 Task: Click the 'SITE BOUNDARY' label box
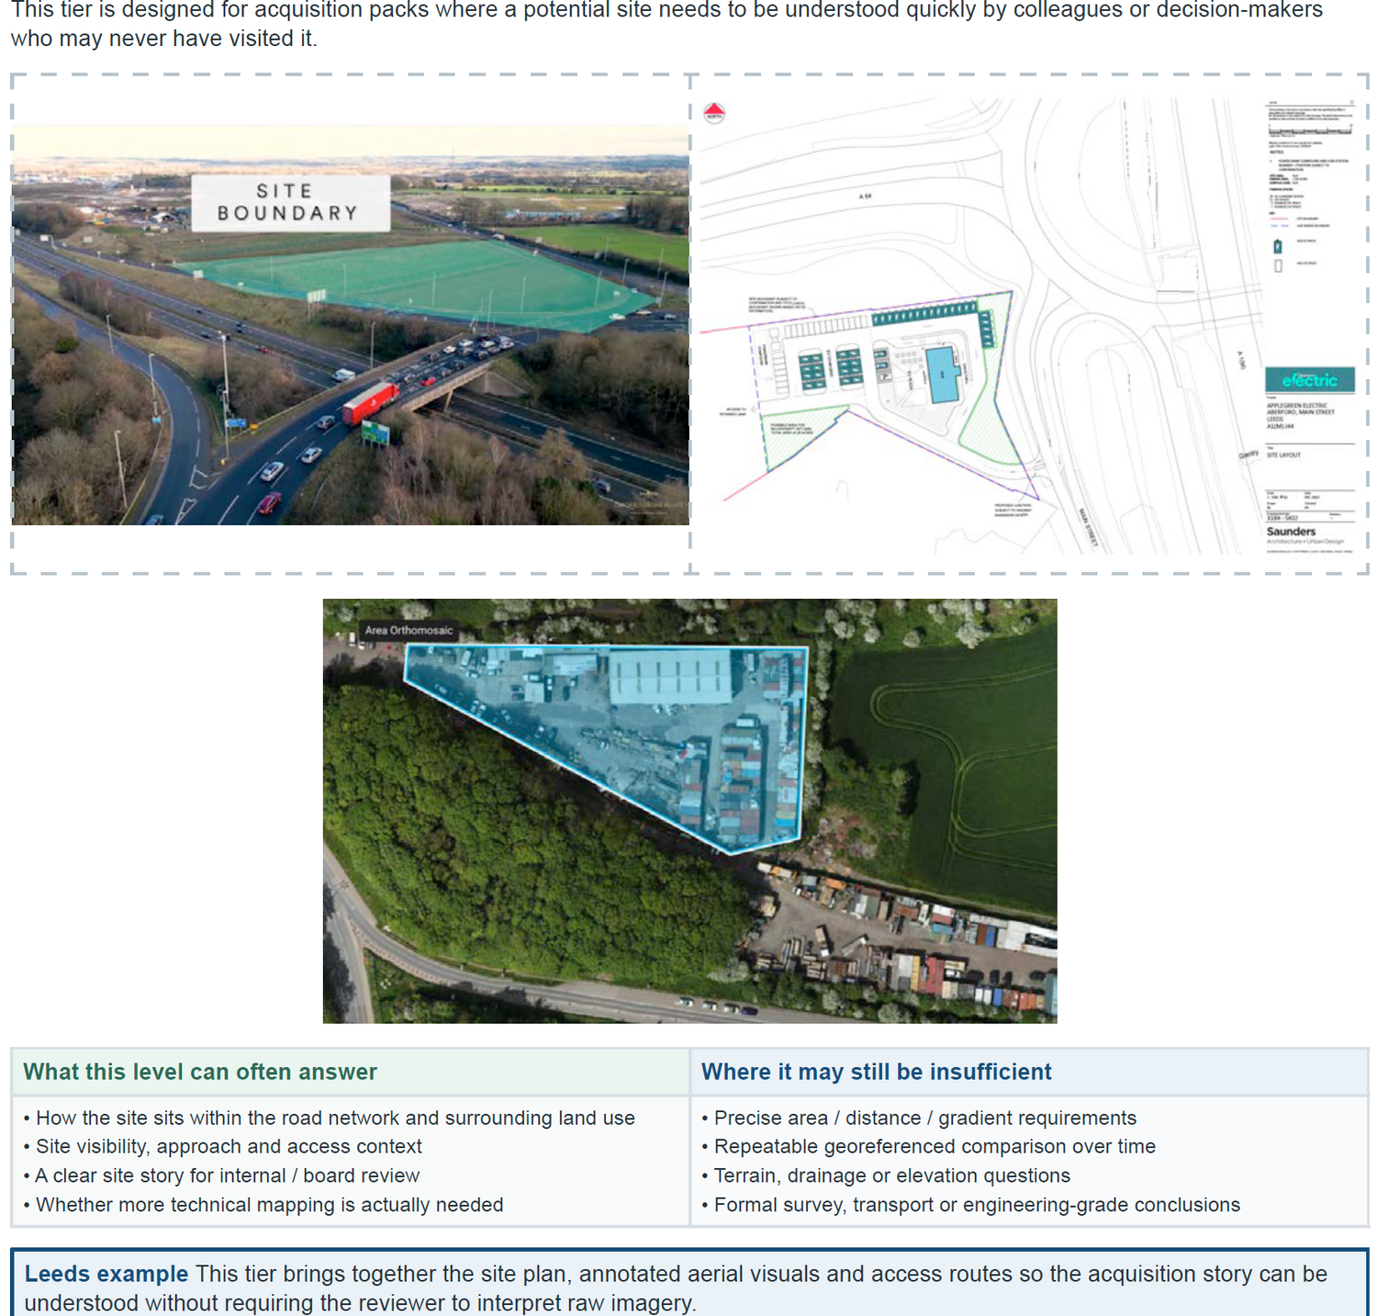290,202
